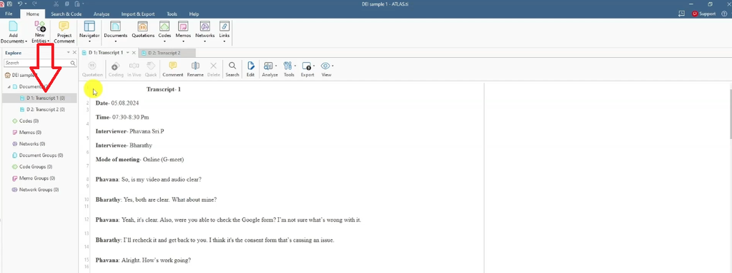Click the Undo icon in the title bar
Viewport: 732px width, 273px height.
coord(20,4)
